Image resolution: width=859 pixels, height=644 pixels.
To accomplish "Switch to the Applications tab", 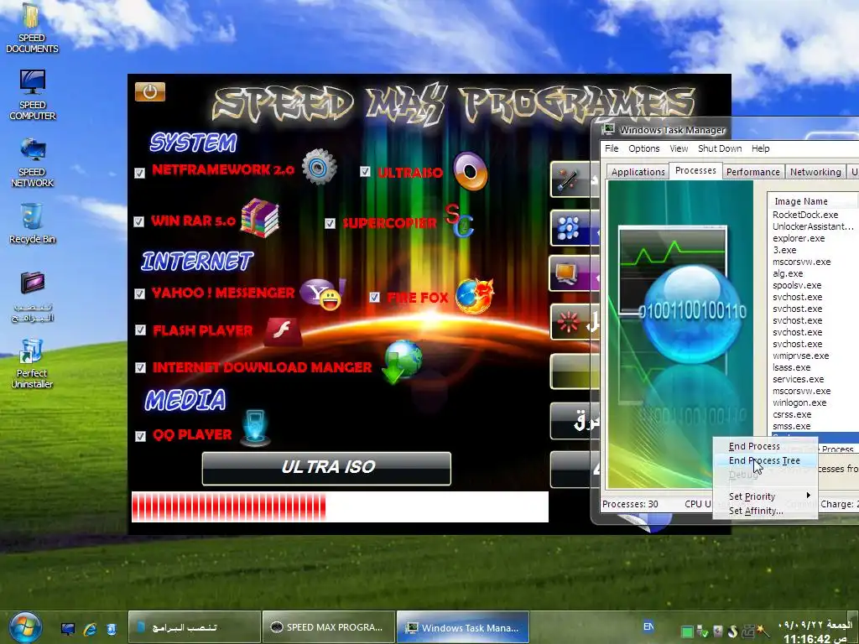I will [x=638, y=172].
